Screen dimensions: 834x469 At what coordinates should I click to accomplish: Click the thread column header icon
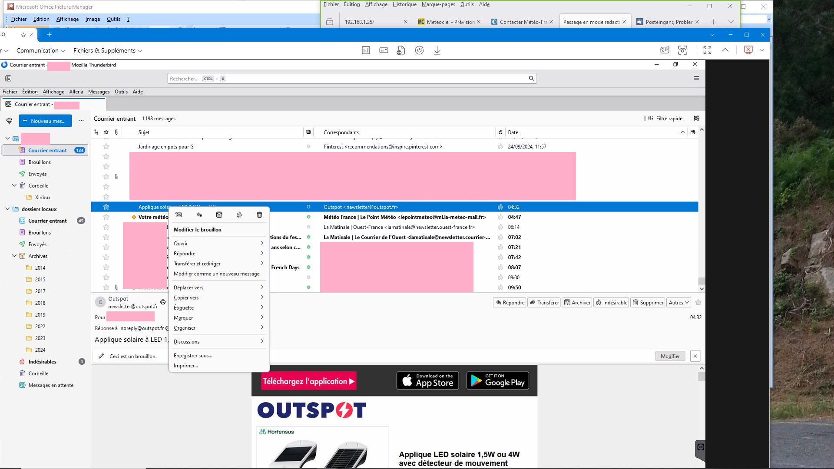pyautogui.click(x=96, y=132)
